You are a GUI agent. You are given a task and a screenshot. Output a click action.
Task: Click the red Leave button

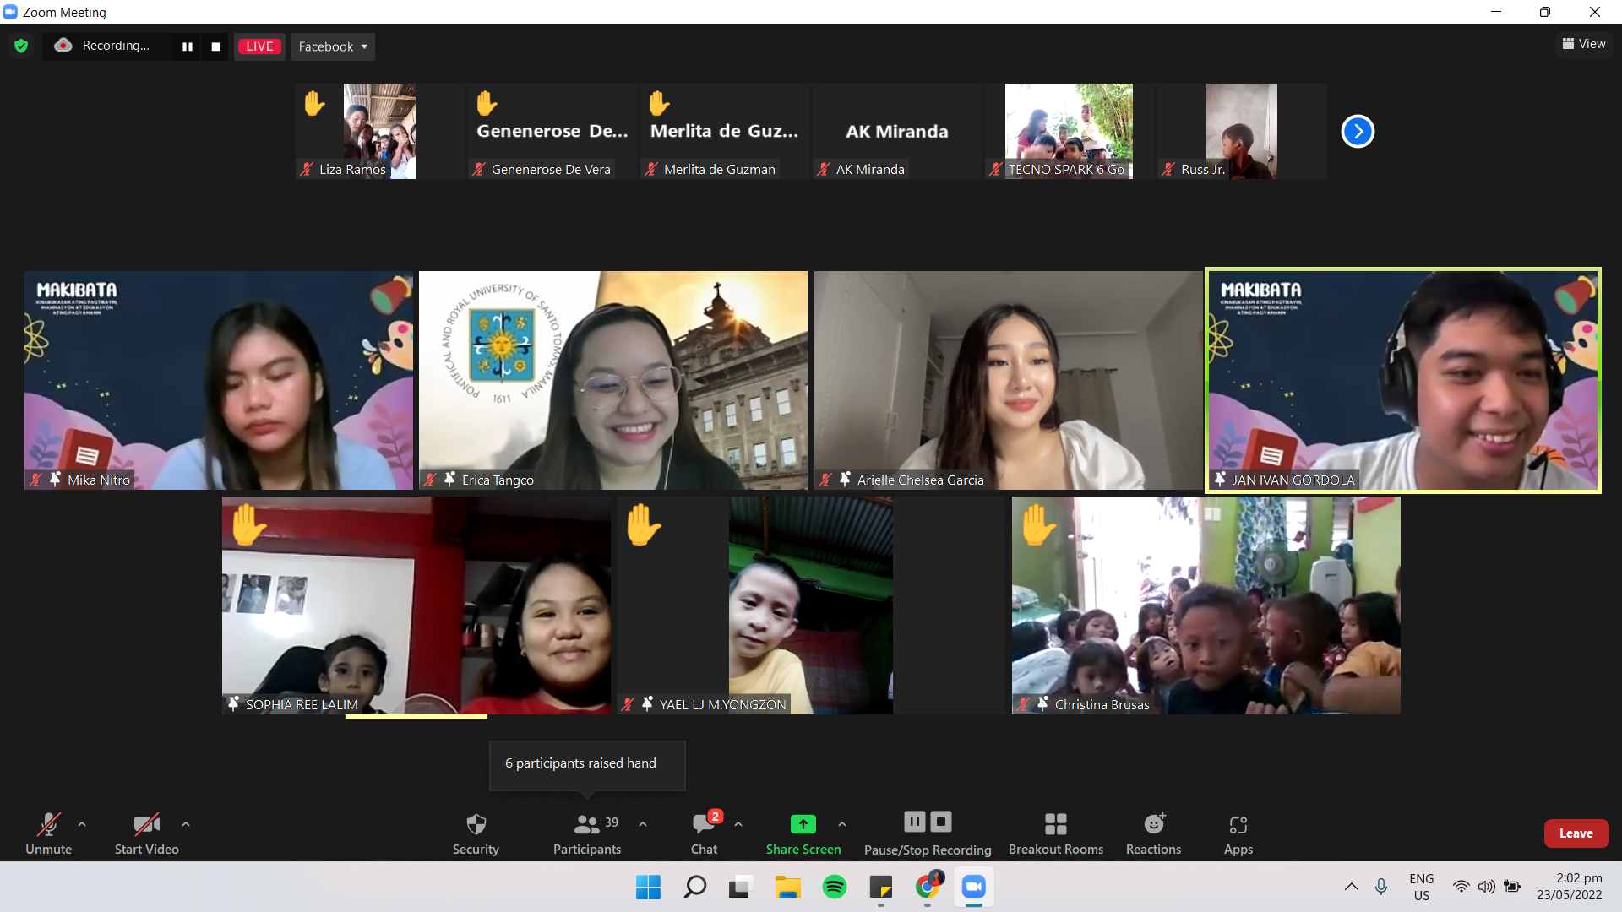pos(1576,833)
